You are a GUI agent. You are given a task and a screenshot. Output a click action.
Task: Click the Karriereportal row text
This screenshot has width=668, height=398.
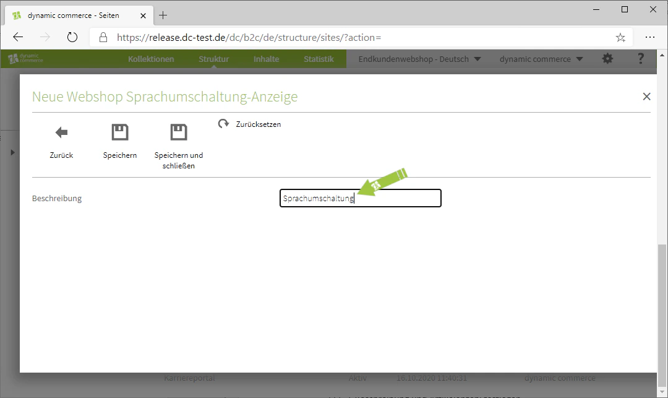click(x=189, y=378)
